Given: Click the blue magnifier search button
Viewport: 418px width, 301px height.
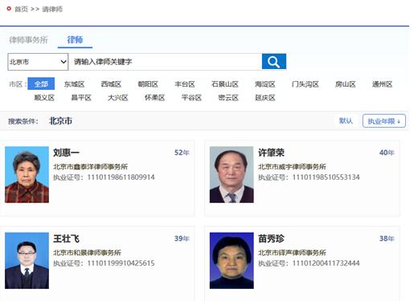Looking at the screenshot, I should click(x=274, y=62).
